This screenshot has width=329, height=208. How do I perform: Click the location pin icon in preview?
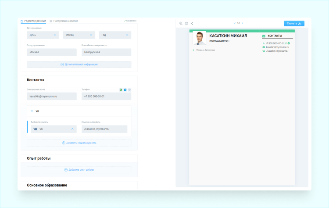point(193,50)
